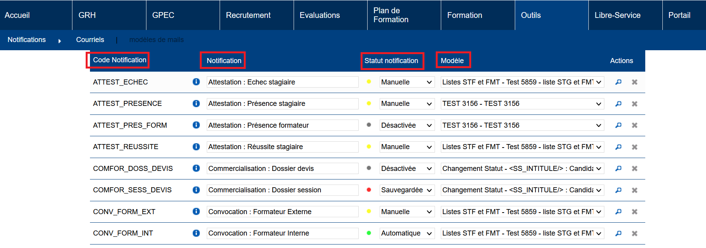This screenshot has width=706, height=248.
Task: Click the Notifications breadcrumb link
Action: [26, 40]
